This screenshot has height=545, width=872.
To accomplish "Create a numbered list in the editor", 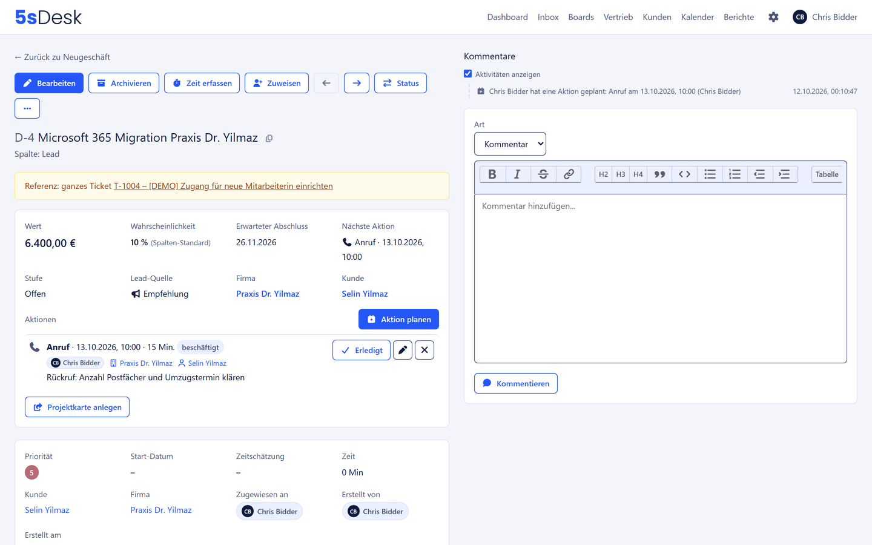I will [735, 174].
